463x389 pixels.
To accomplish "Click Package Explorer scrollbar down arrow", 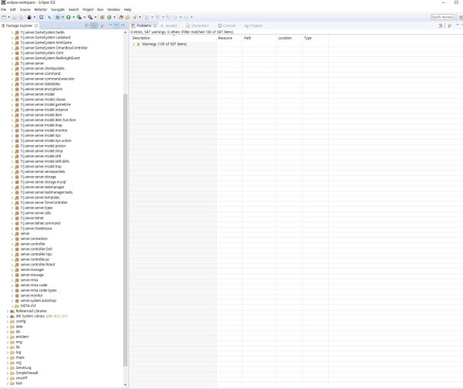I will (125, 384).
